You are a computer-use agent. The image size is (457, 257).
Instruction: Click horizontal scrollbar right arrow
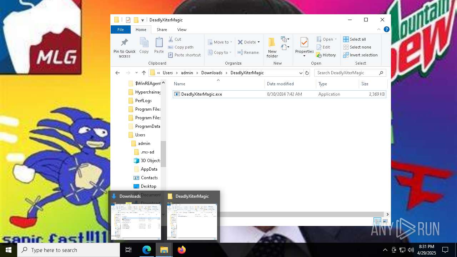pos(387,214)
